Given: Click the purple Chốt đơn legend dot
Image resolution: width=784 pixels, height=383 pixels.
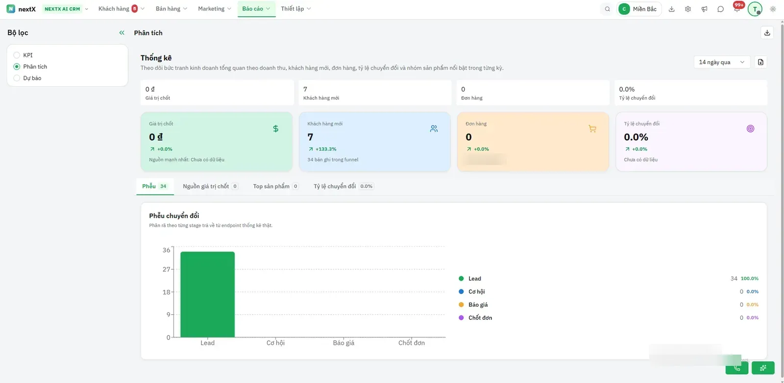Looking at the screenshot, I should (461, 317).
